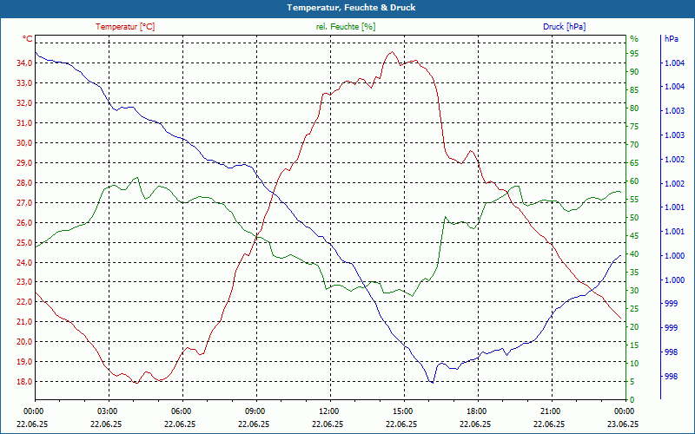Click the 31,0 temperature axis tick
Screen dimensions: 695x434
[24, 123]
